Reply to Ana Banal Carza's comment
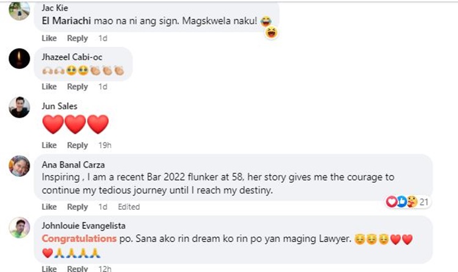The height and width of the screenshot is (272, 458). coord(78,207)
